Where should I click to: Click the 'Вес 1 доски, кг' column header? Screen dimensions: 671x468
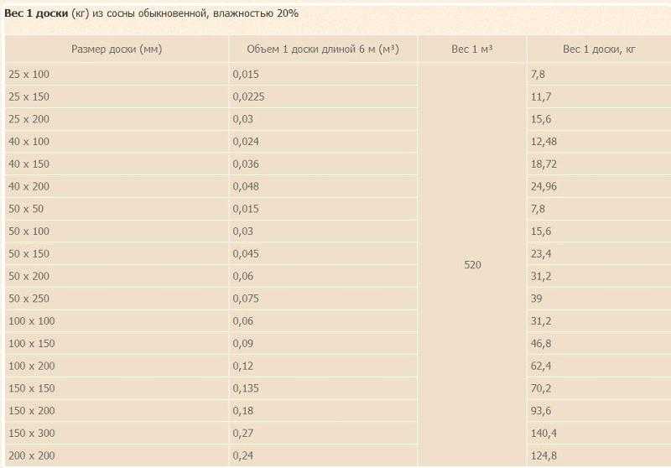(x=599, y=49)
